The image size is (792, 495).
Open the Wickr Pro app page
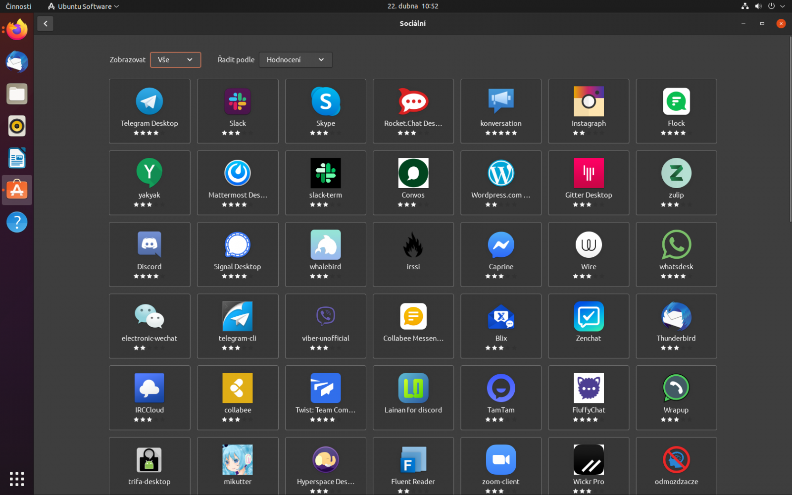(x=588, y=465)
